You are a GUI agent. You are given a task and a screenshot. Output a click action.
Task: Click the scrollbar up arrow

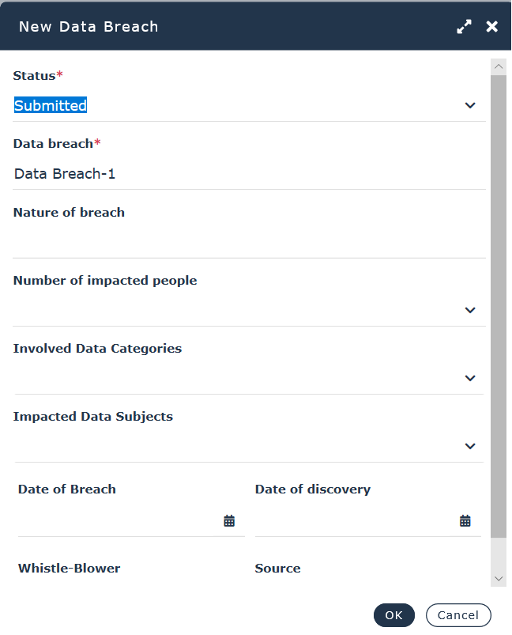[x=499, y=68]
